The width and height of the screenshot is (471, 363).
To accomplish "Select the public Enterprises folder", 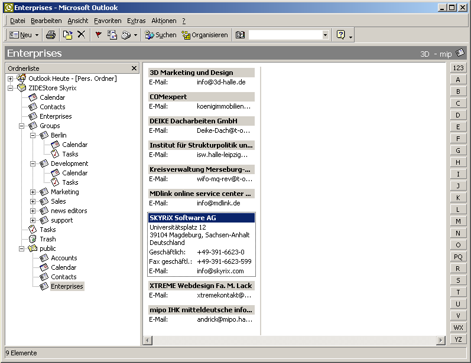I will [x=67, y=286].
